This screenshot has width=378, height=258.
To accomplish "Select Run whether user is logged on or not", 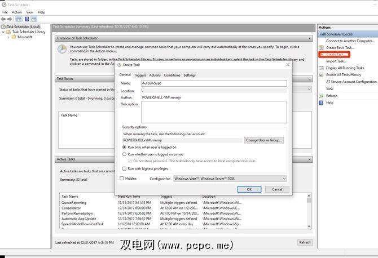I will (124, 154).
